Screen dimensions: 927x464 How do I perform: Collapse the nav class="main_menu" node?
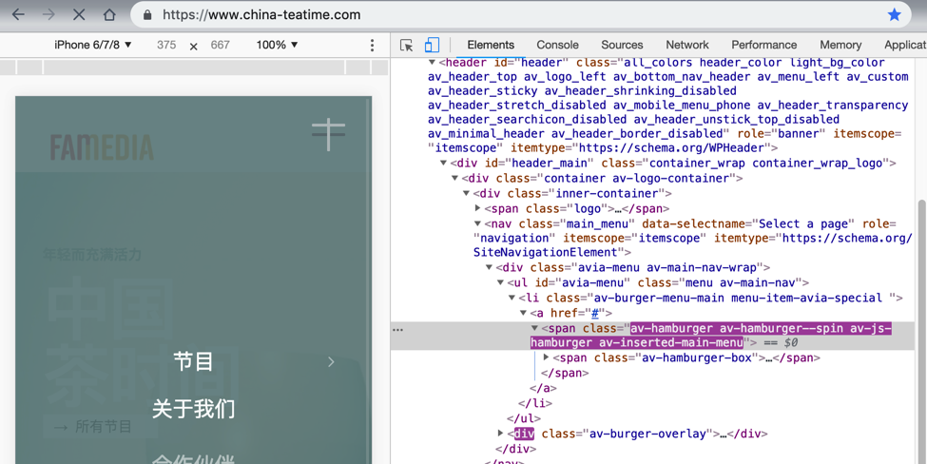[477, 224]
